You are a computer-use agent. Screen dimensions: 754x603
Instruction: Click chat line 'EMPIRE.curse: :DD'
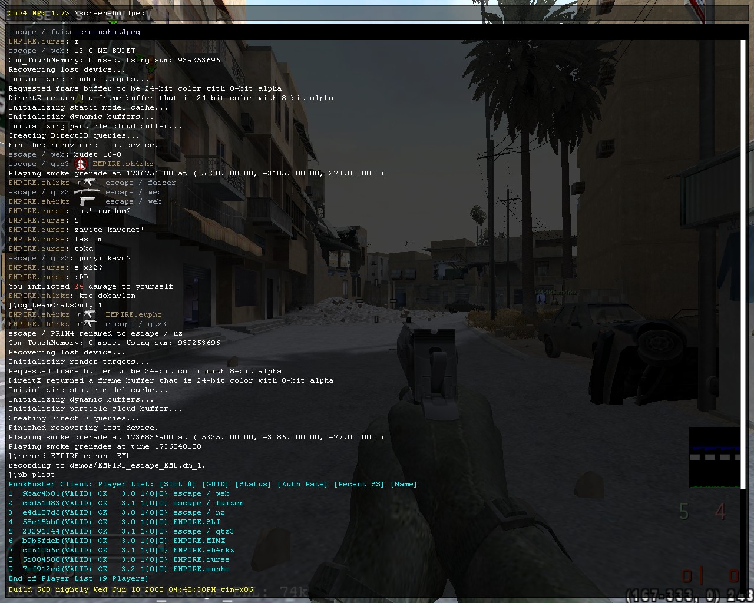pyautogui.click(x=48, y=277)
